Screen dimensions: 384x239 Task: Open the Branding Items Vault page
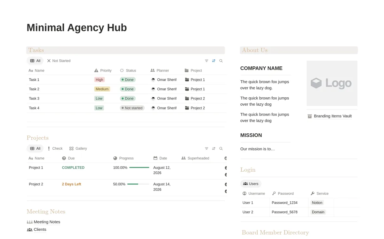tap(333, 116)
